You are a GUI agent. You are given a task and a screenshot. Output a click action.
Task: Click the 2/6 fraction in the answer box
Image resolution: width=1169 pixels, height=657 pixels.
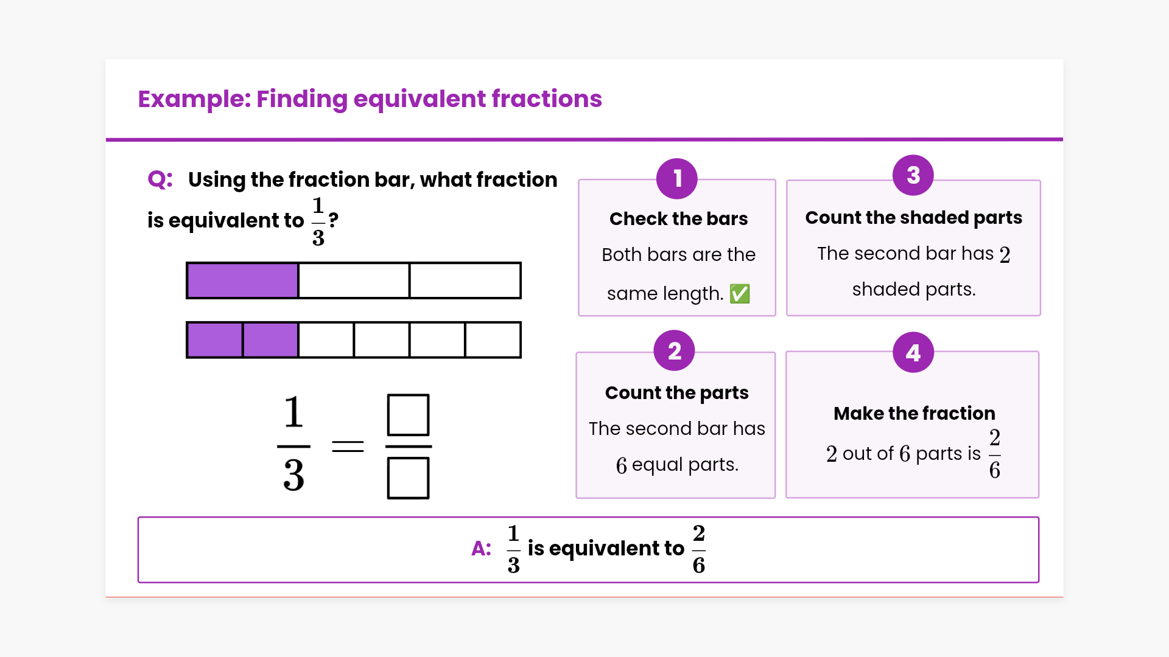[698, 549]
